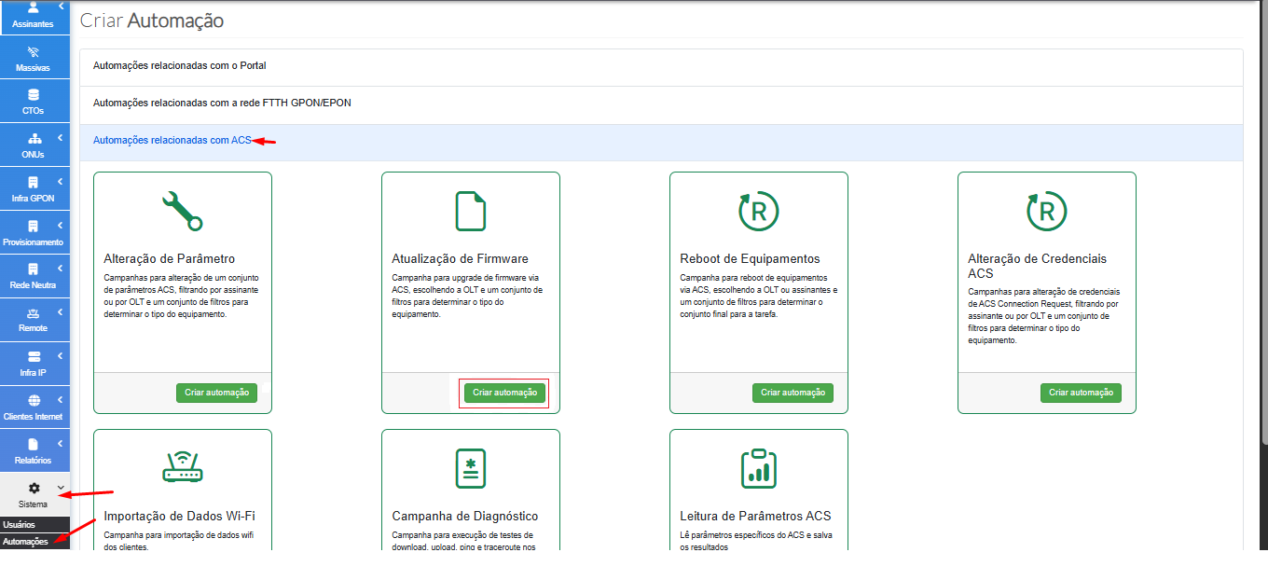Click Criar automação under Reboot de Equipamentos
The image size is (1268, 580).
tap(792, 393)
